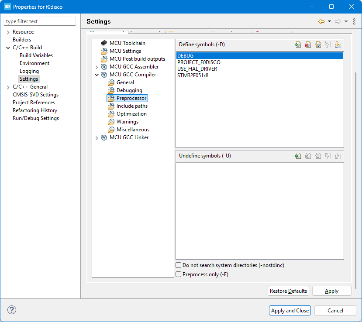This screenshot has height=322, width=362.
Task: Collapse the C/C++ Build node
Action: click(8, 48)
